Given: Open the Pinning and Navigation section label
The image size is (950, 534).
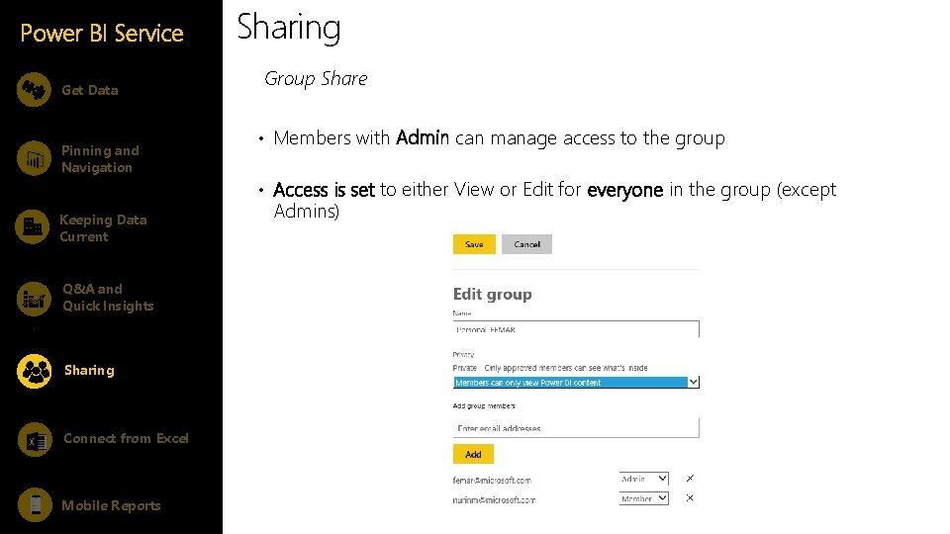Looking at the screenshot, I should pyautogui.click(x=100, y=158).
